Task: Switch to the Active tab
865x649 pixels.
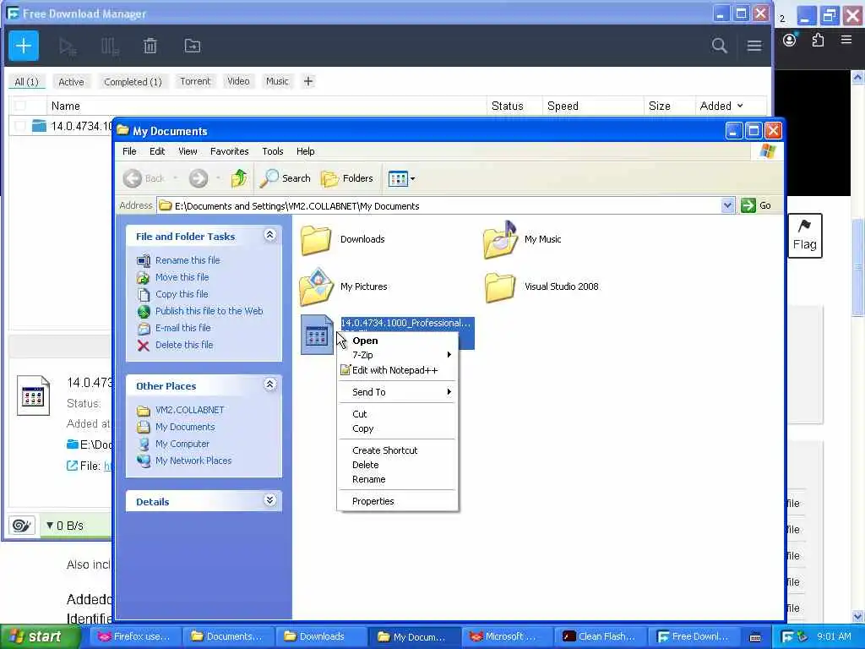Action: coord(71,82)
